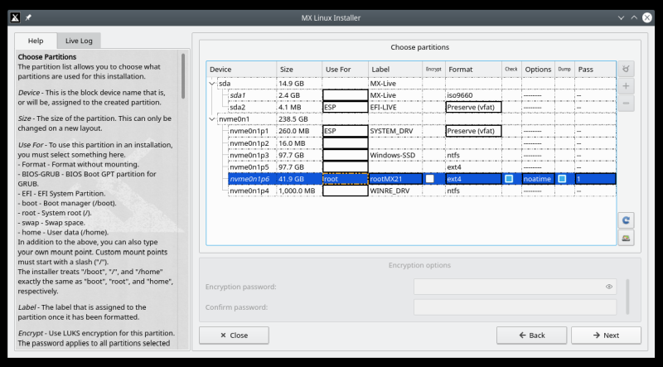663x367 pixels.
Task: Open Format Preserve (vfat) box of nvme0n1p1
Action: (x=473, y=131)
